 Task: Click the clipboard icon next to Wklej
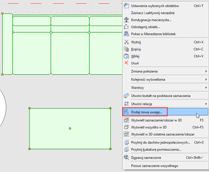(126, 56)
